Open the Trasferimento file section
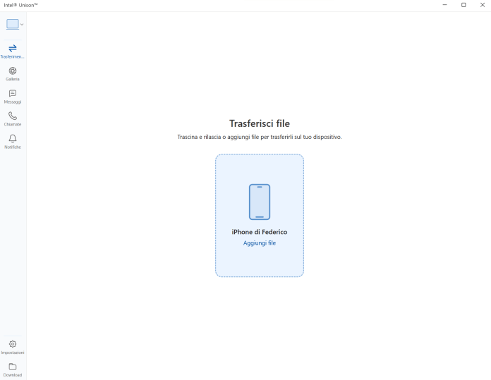Image resolution: width=491 pixels, height=380 pixels. coord(13,51)
